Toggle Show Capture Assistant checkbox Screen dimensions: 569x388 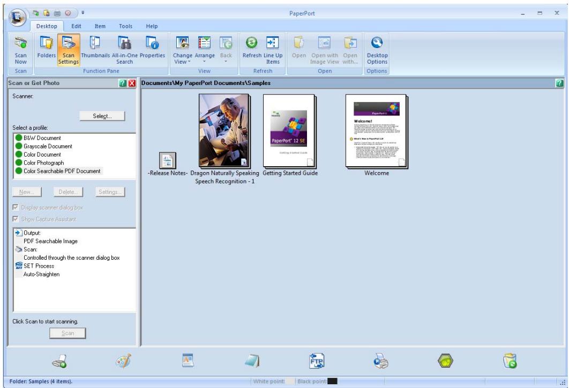click(x=16, y=219)
